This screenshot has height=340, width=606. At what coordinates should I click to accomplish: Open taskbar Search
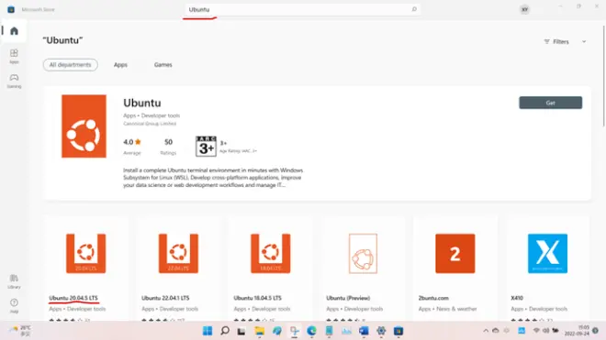tap(225, 331)
